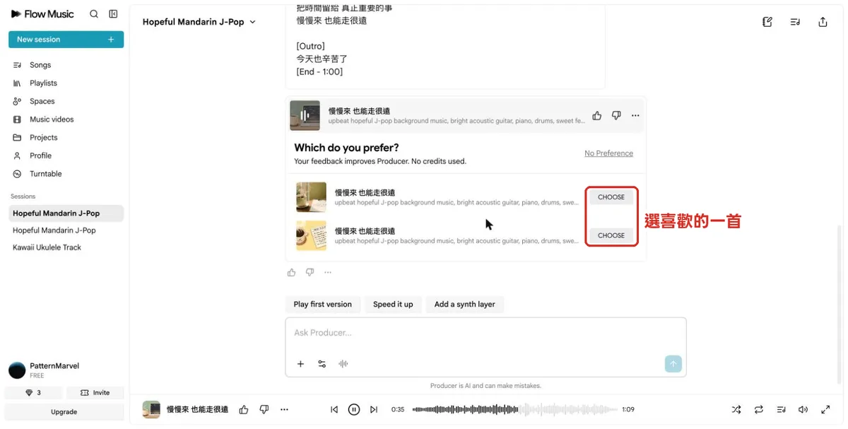The width and height of the screenshot is (848, 429).
Task: Click the share icon at top right
Action: (x=823, y=22)
